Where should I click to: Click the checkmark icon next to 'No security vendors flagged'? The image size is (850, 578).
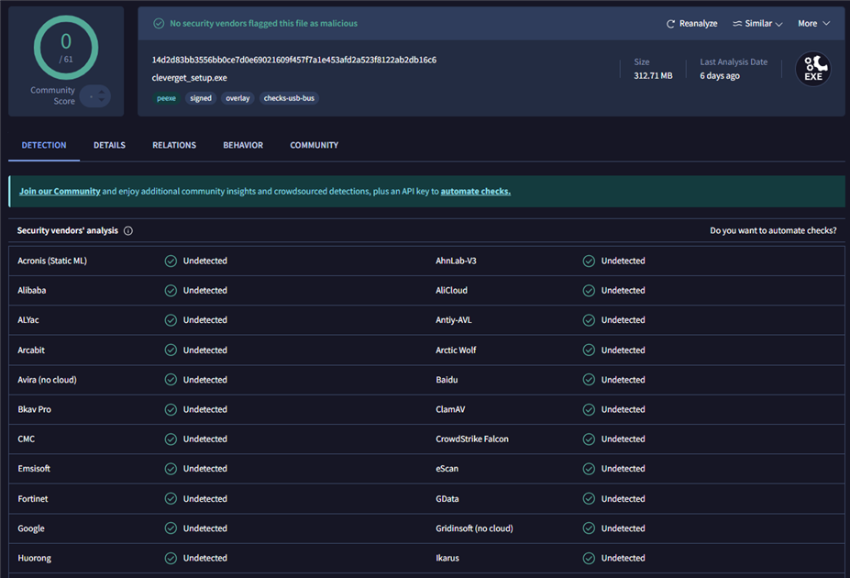pos(159,23)
